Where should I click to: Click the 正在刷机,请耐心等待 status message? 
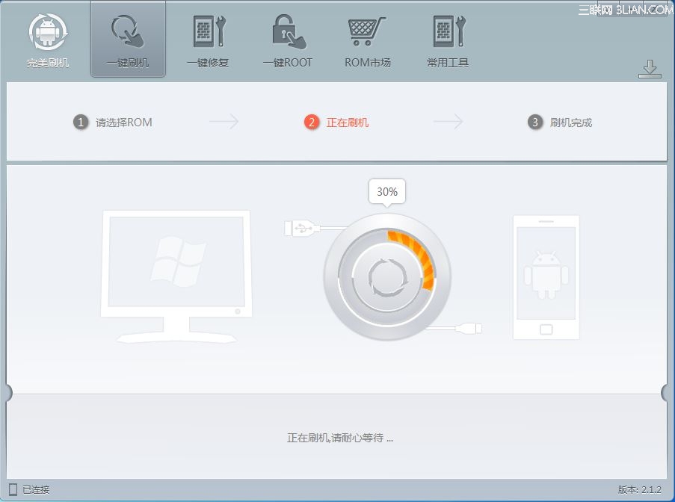click(x=340, y=438)
